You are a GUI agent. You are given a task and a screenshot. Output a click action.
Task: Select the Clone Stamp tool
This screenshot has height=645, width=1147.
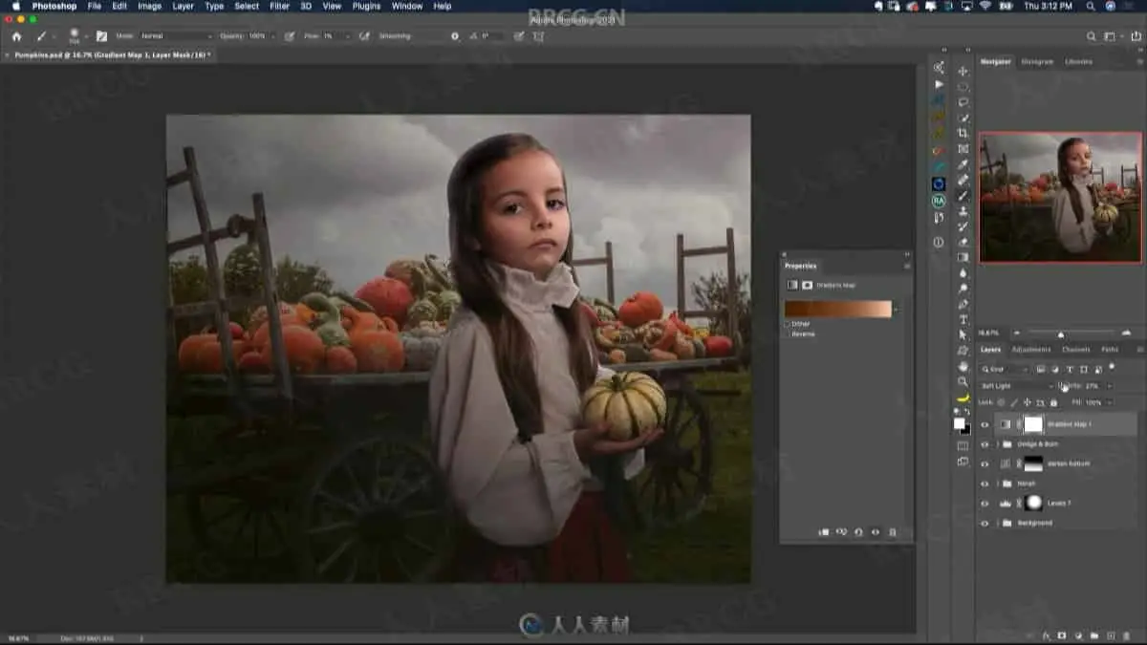pos(963,210)
